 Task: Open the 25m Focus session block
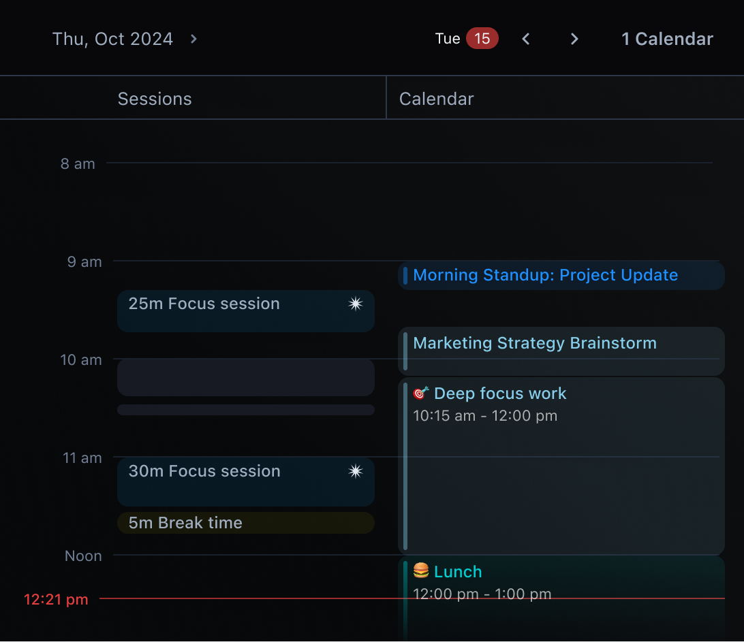(x=246, y=311)
